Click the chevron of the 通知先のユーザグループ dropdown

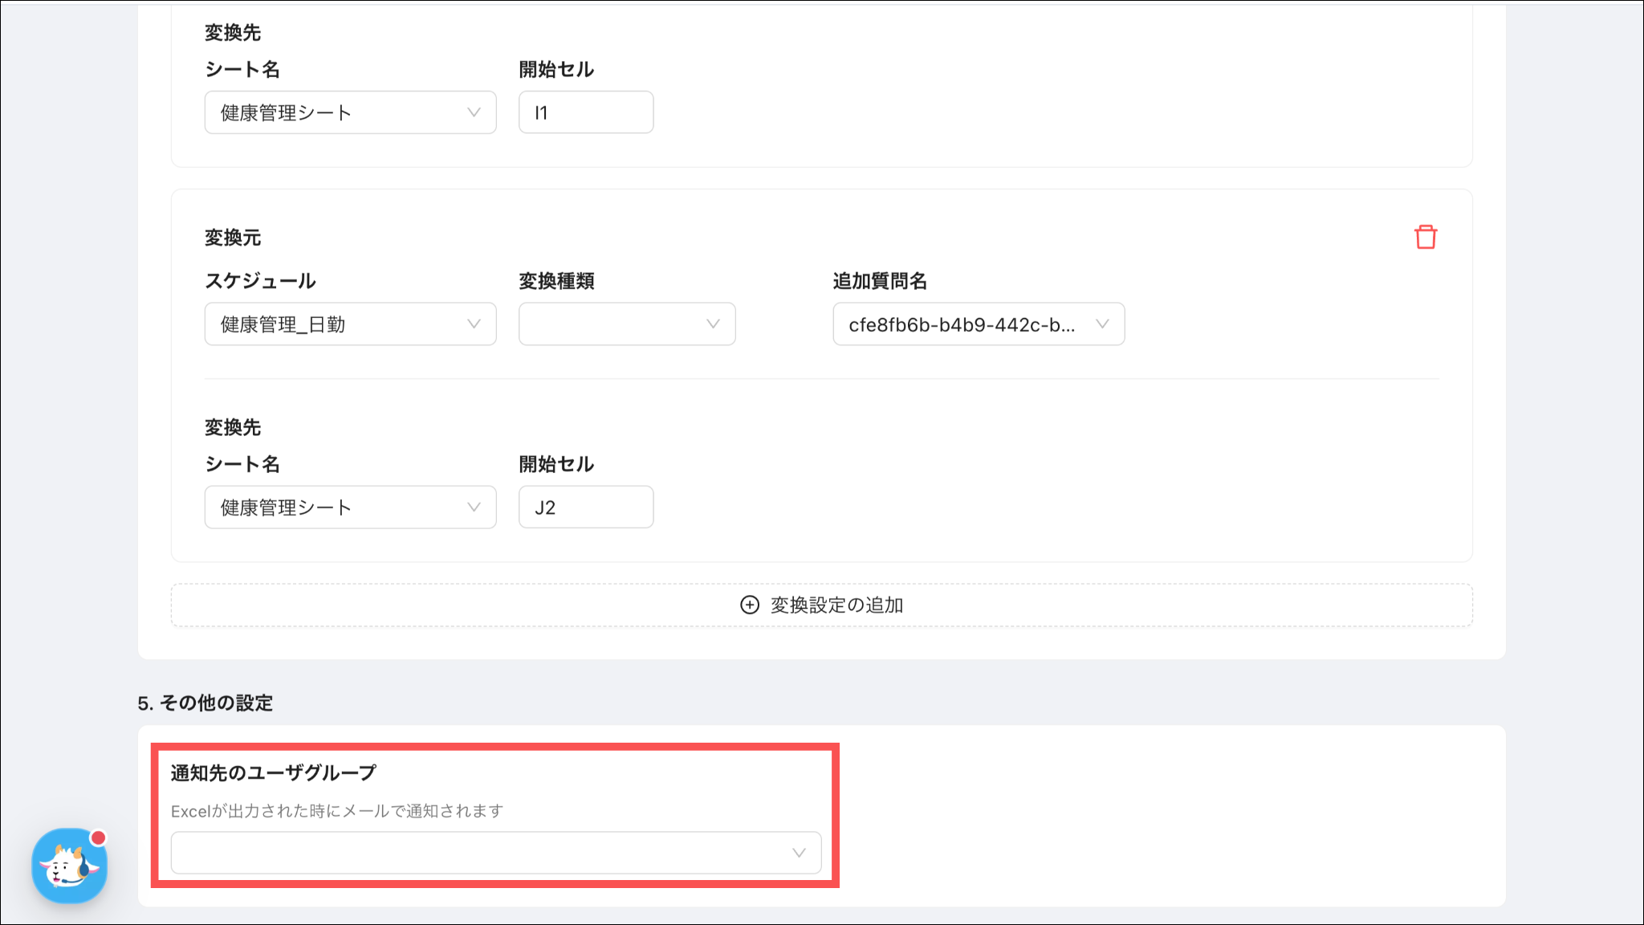(x=799, y=853)
